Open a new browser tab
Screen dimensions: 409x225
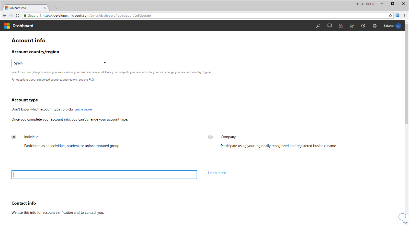pyautogui.click(x=53, y=8)
